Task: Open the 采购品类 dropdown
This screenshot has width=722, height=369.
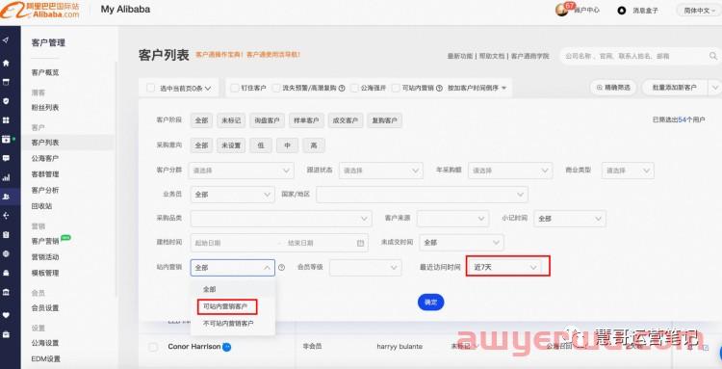Action: [281, 219]
